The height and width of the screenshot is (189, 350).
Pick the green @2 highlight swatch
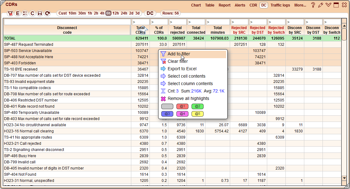[x=197, y=106]
